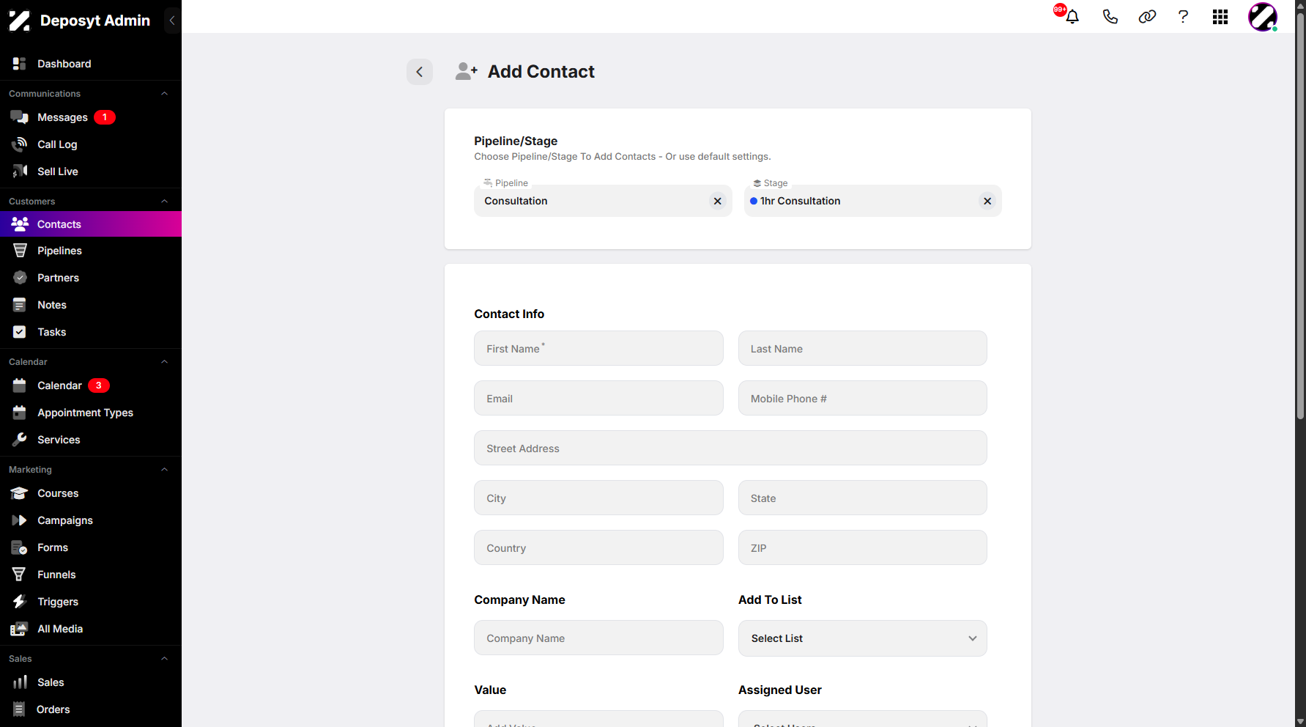
Task: Focus the First Name field
Action: pyautogui.click(x=598, y=348)
